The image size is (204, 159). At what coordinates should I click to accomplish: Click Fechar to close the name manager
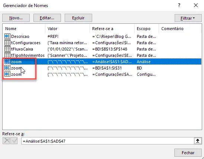click(188, 153)
